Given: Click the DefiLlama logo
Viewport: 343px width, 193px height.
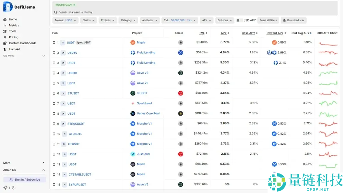Looking at the screenshot, I should pos(19,7).
